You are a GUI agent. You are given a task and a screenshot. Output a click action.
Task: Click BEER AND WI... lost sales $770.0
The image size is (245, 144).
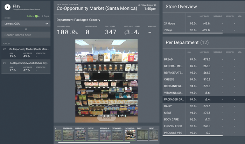206,86
